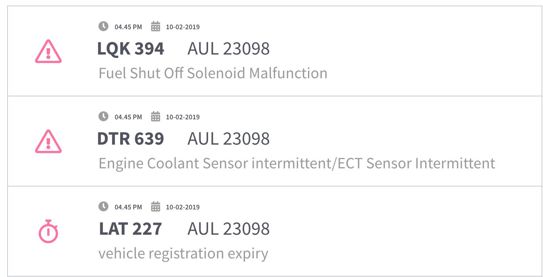Click the clock icon in the DTR 639 alert
This screenshot has height=277, width=543.
point(103,117)
